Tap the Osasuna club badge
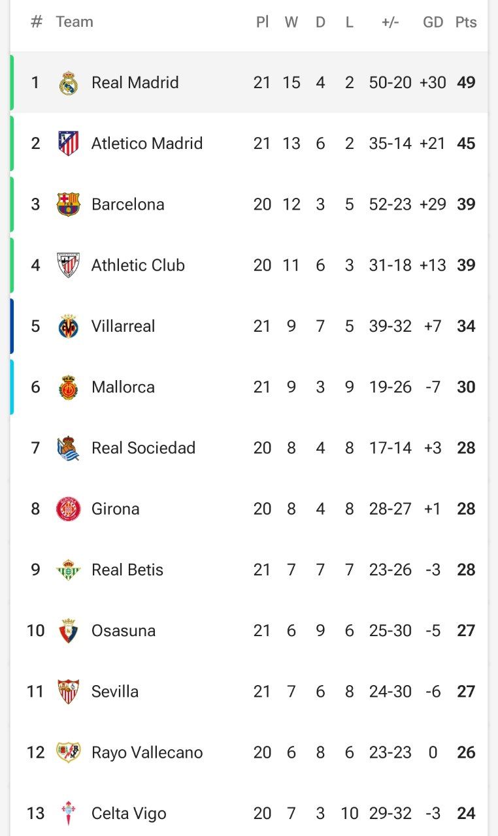The width and height of the screenshot is (498, 836). [68, 630]
